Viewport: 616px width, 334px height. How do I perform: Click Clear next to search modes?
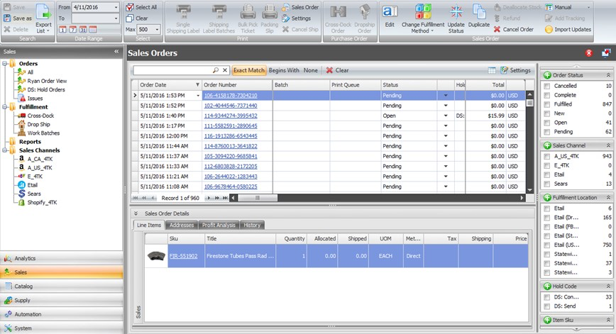pyautogui.click(x=338, y=70)
